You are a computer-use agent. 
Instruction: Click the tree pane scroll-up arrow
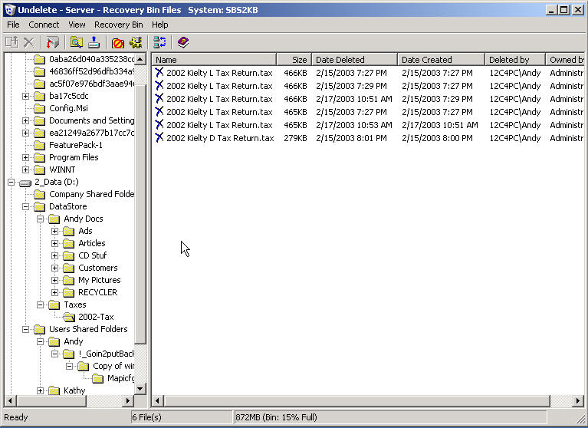[x=140, y=59]
